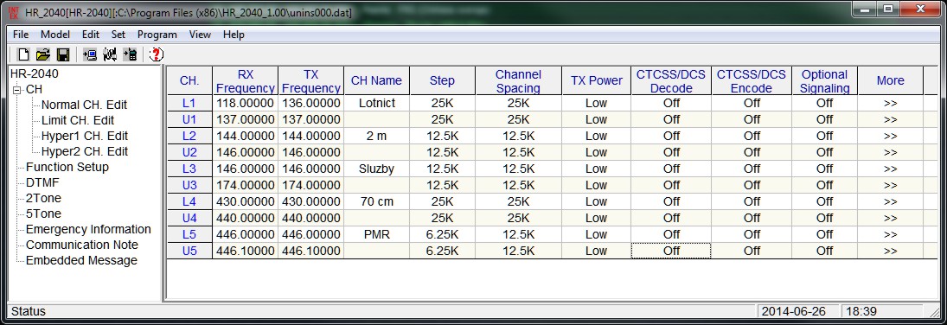
Task: Select TX Power Low in row L2
Action: click(x=596, y=137)
